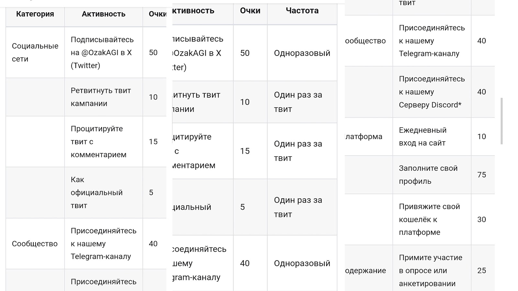Click the Serveru Discord activity cell

[432, 92]
